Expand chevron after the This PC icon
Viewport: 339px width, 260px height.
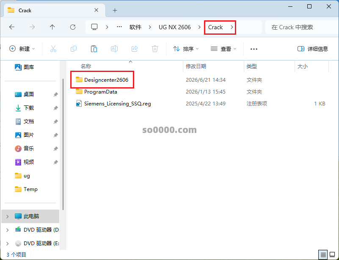click(107, 27)
